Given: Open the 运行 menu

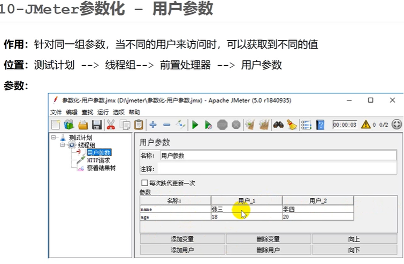Looking at the screenshot, I should point(103,112).
